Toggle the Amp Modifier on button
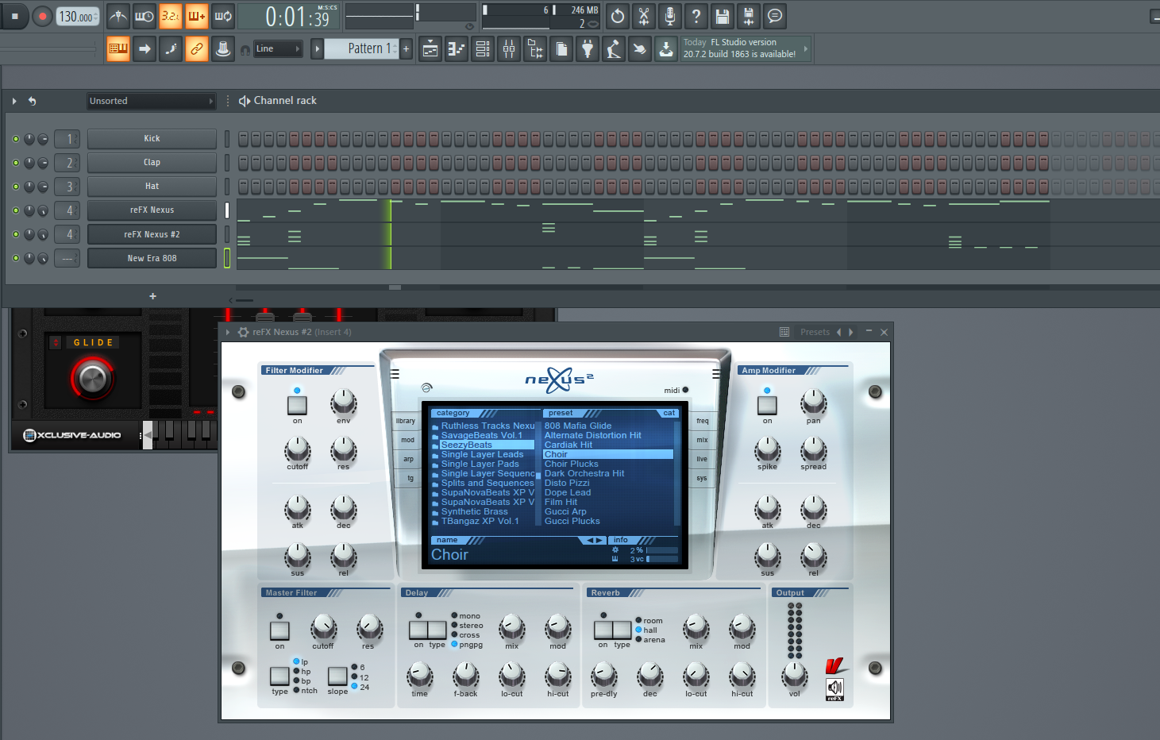The image size is (1160, 740). tap(767, 405)
